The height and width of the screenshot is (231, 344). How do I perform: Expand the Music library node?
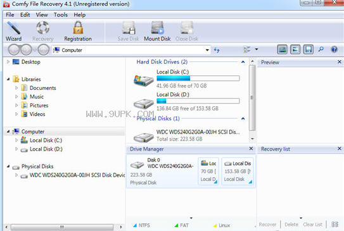(16, 97)
